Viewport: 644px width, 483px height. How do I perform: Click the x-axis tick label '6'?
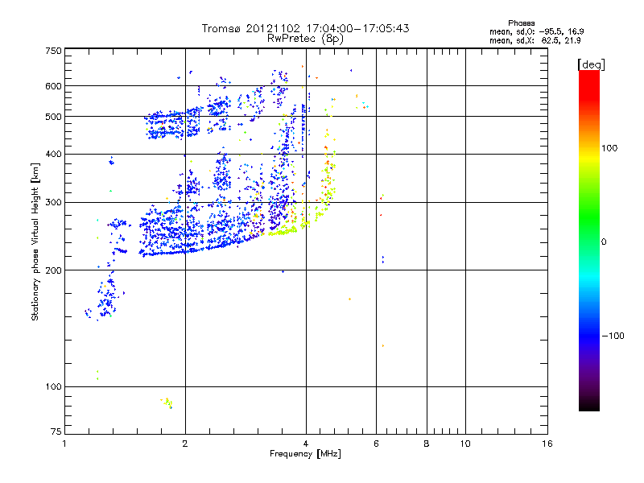coord(376,444)
